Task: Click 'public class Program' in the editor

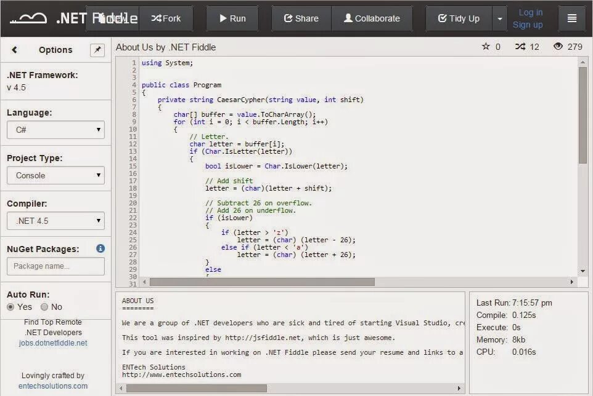Action: [181, 85]
